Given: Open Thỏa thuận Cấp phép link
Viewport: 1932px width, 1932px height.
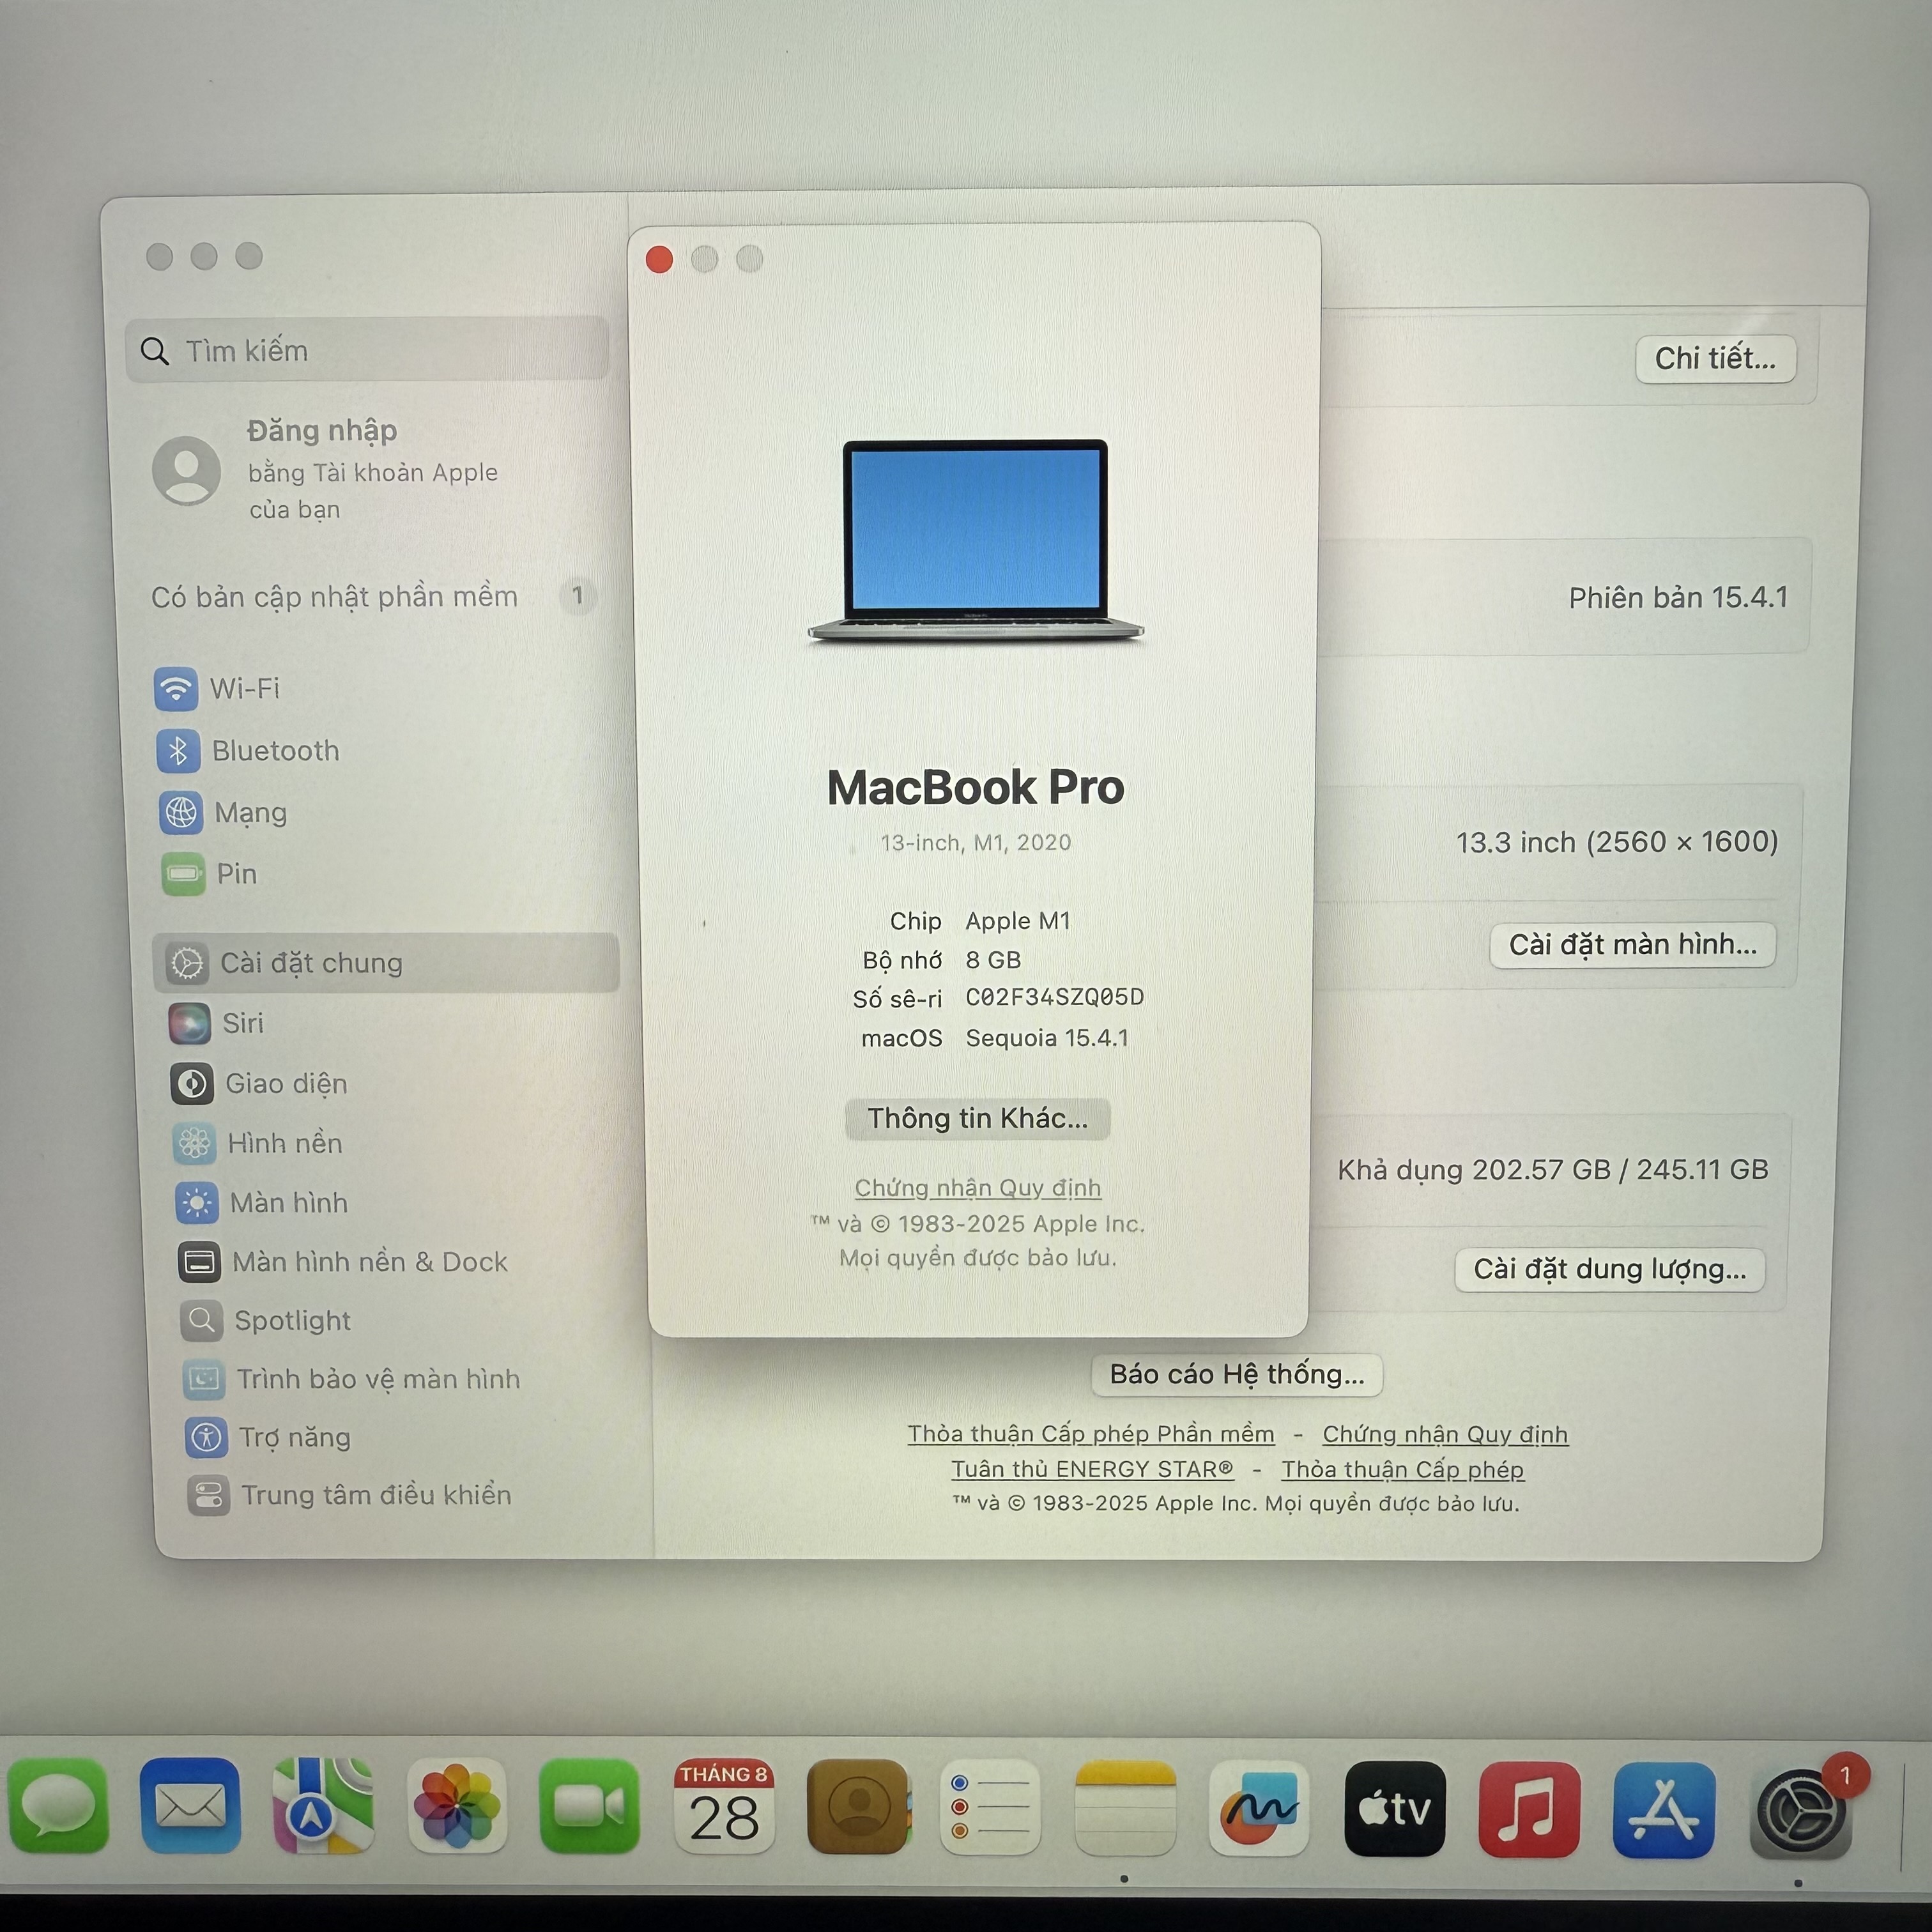Looking at the screenshot, I should point(1403,1470).
